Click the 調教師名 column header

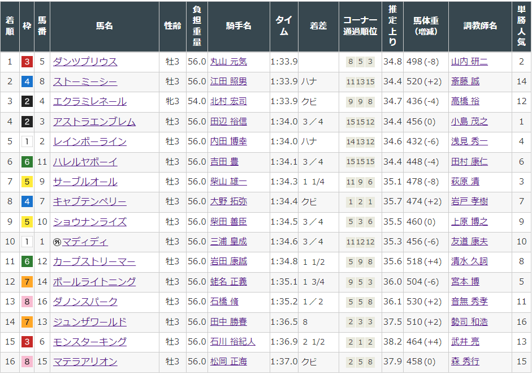tap(480, 26)
